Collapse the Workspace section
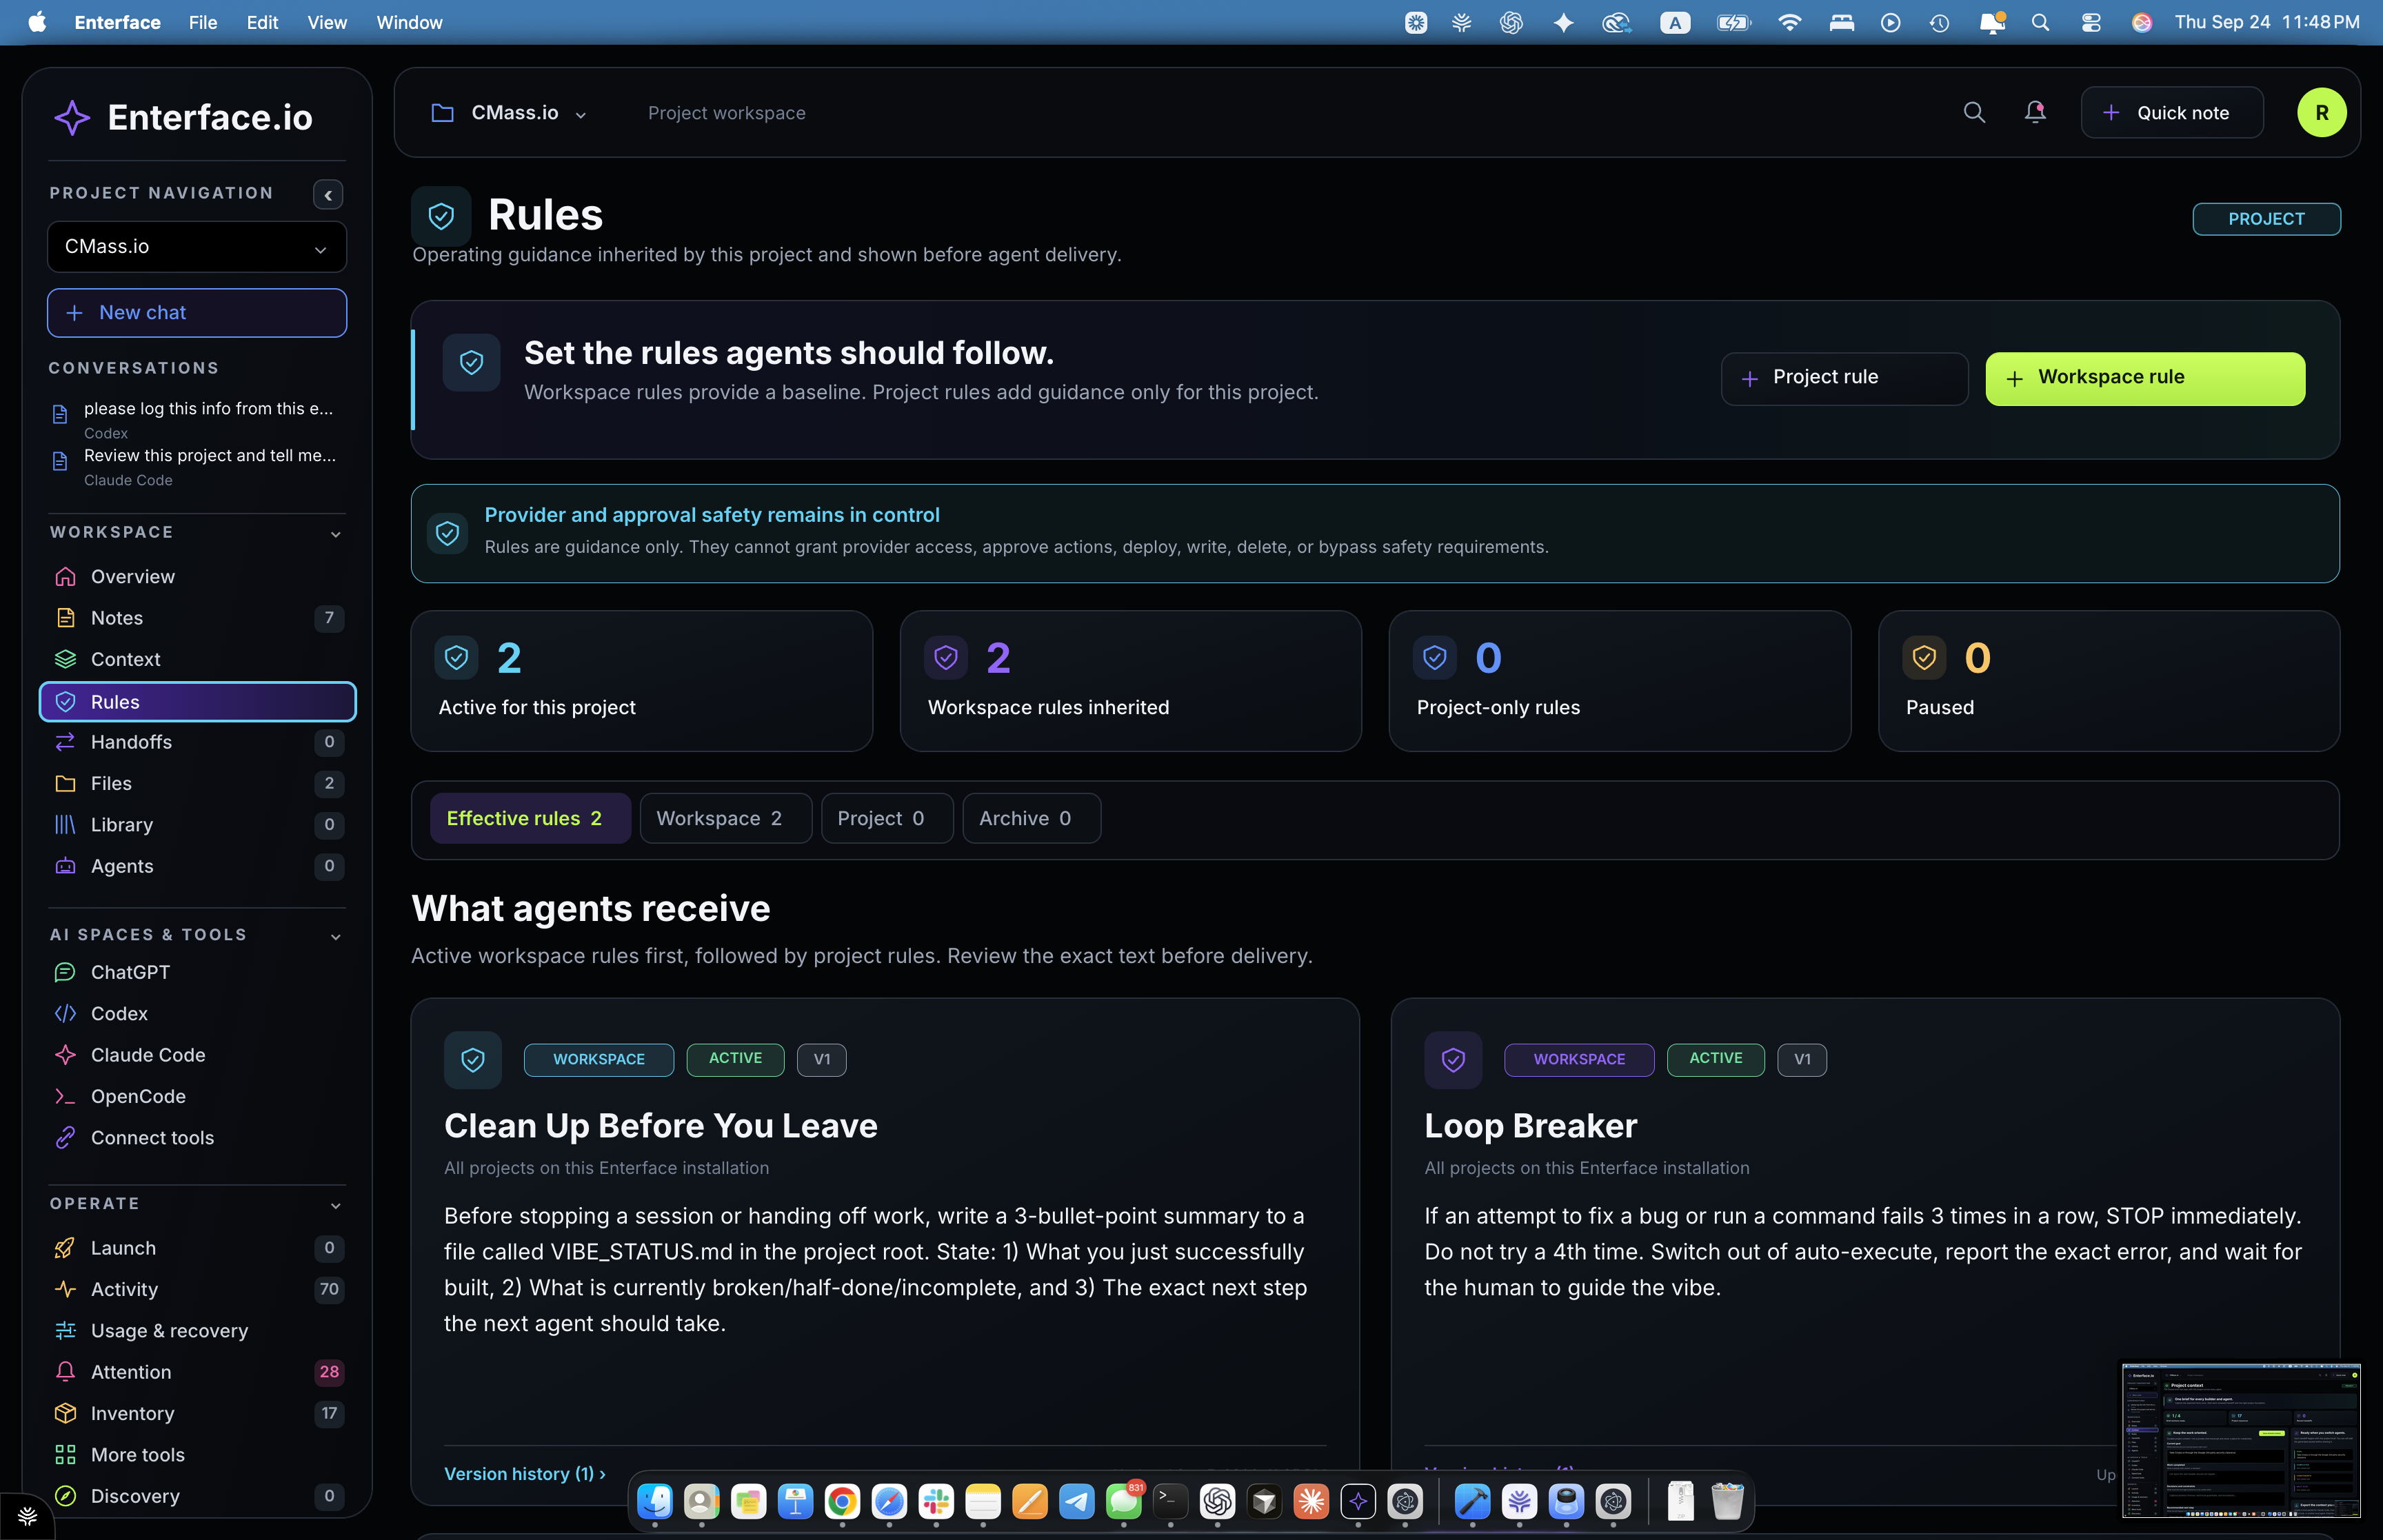 click(336, 534)
